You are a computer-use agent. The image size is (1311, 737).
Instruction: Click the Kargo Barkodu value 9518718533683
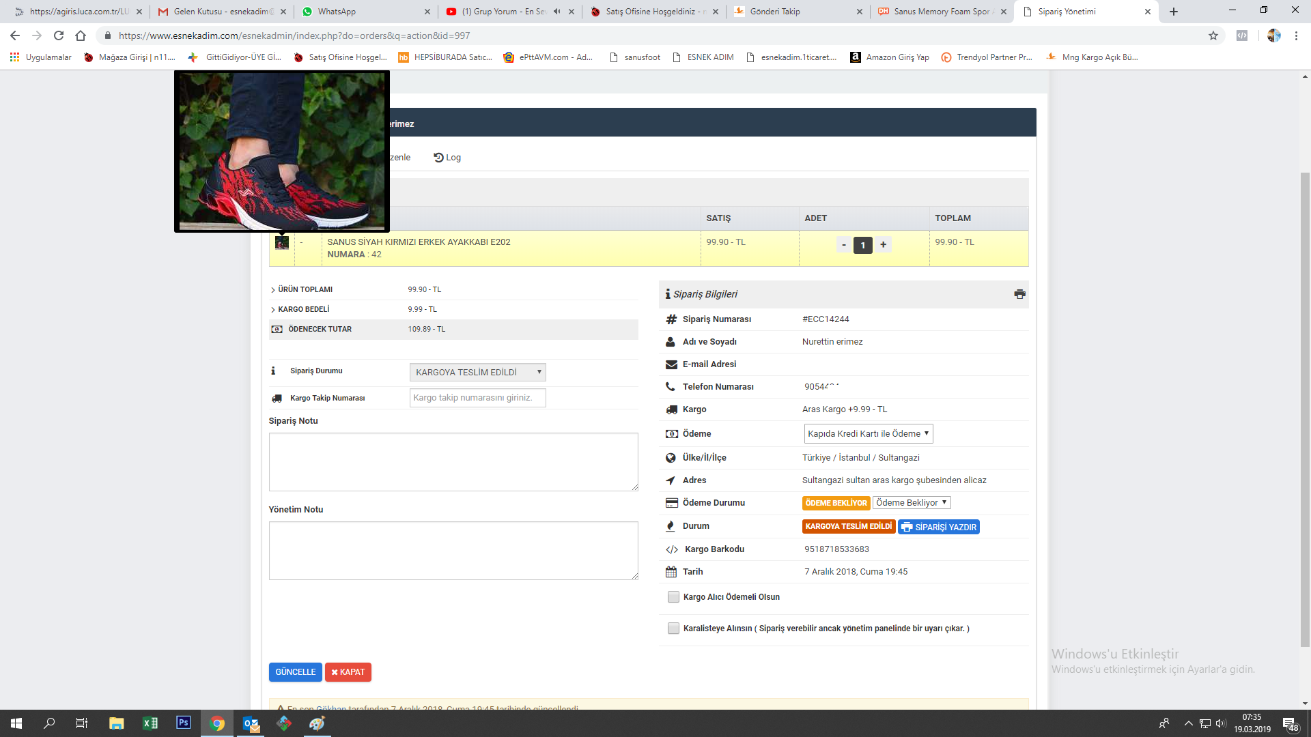(x=836, y=549)
